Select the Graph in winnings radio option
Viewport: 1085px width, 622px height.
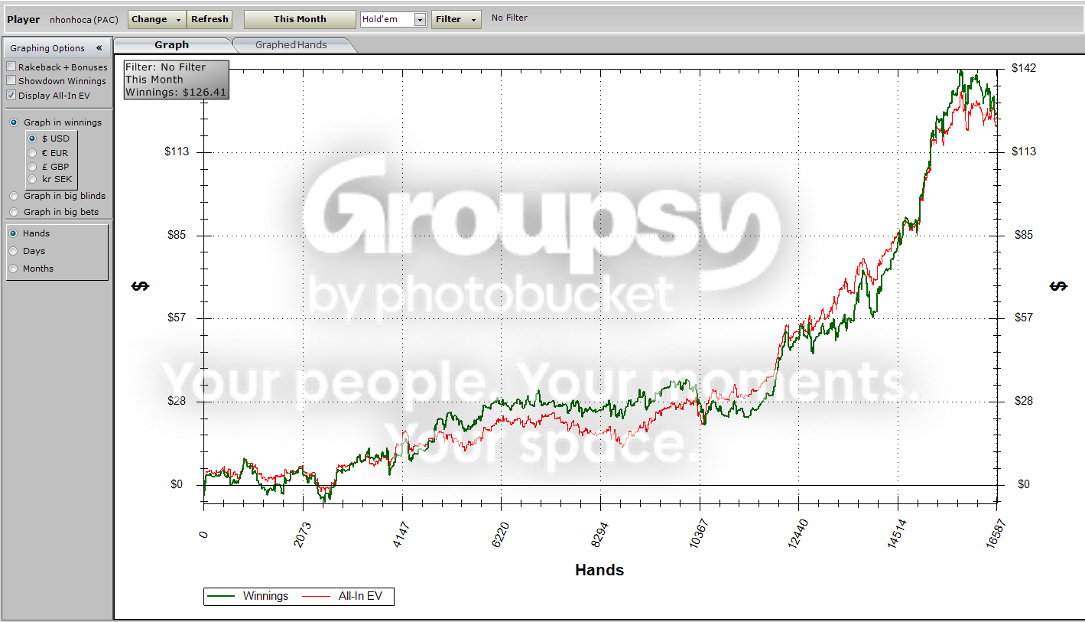point(14,122)
